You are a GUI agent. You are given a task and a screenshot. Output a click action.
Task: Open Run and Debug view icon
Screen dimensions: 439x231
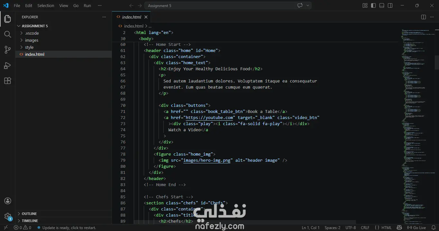(x=8, y=65)
